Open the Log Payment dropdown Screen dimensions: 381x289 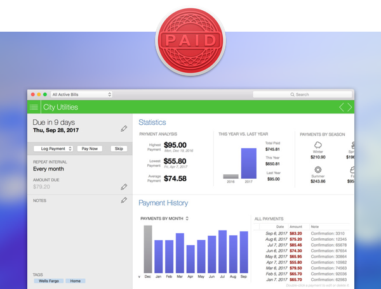53,149
